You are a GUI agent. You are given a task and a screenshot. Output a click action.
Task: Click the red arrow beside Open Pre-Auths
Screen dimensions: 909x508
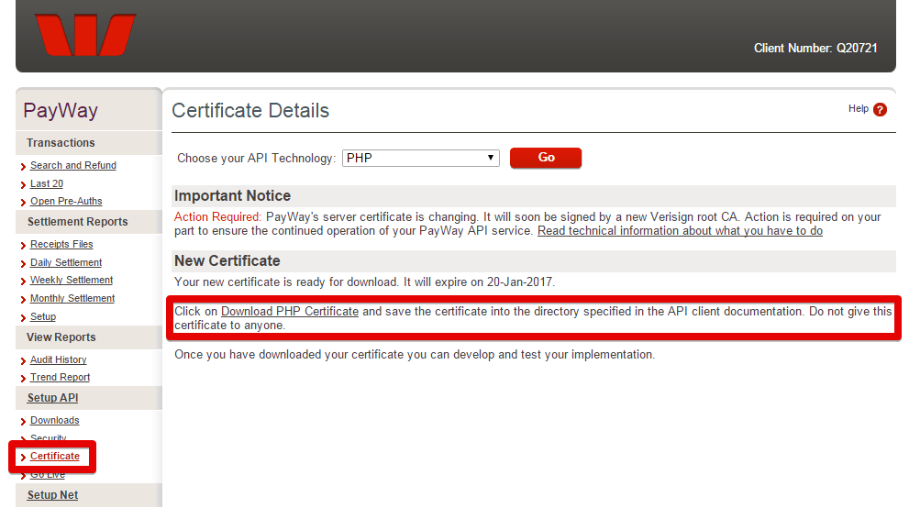23,202
